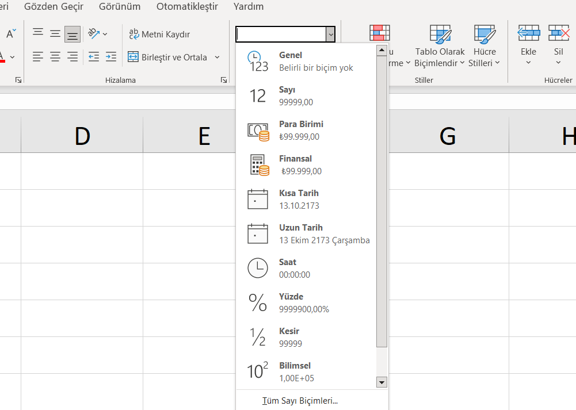Click the format list scroll down arrow

point(382,382)
